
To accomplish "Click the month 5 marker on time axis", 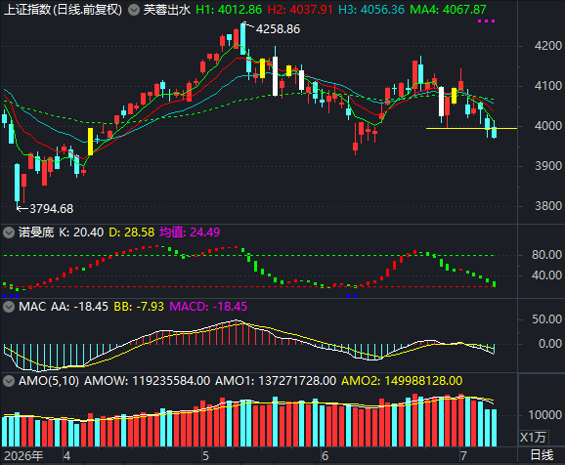I will 205,456.
